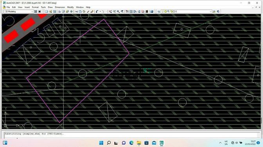The image size is (263, 147).
Task: Create a new drawing with QNew icon
Action: click(x=47, y=12)
